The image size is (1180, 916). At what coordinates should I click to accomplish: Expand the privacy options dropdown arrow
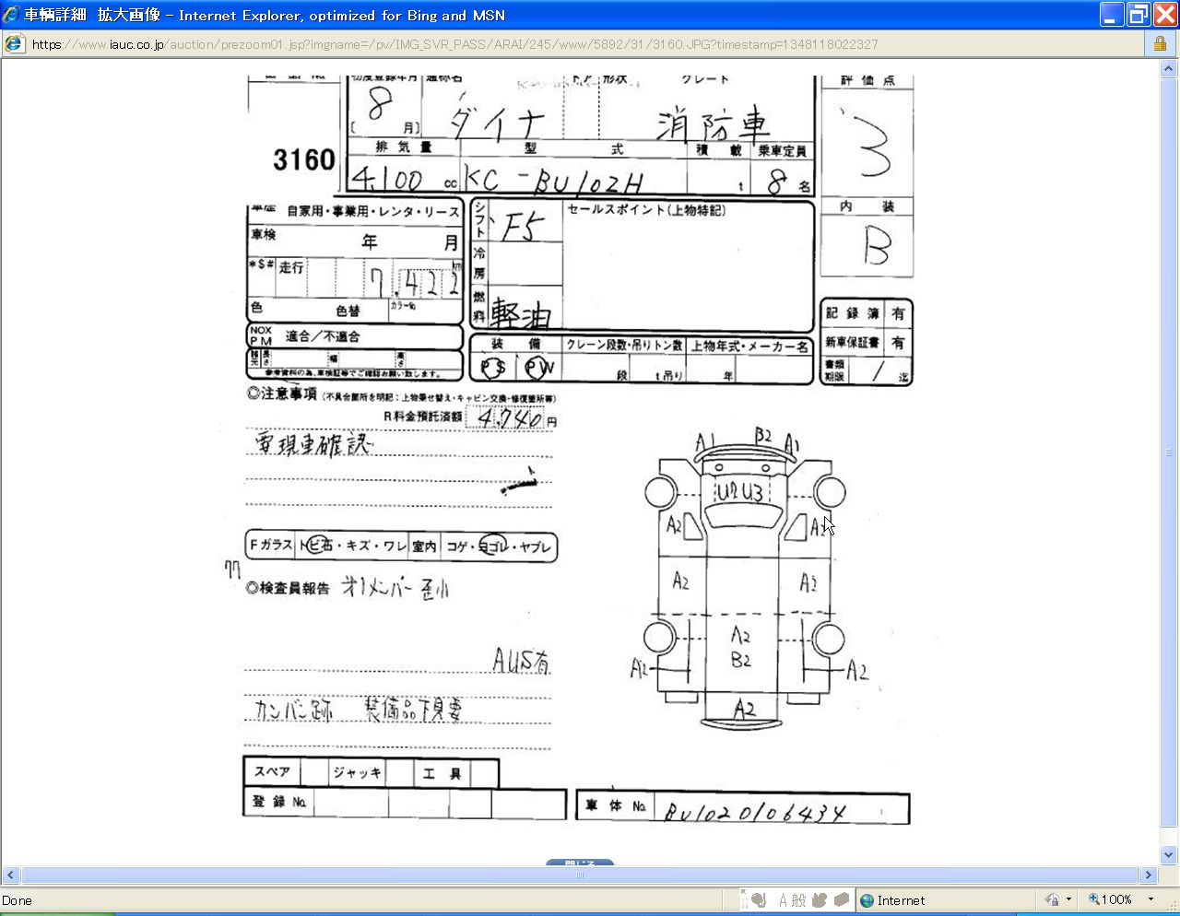pos(1068,900)
